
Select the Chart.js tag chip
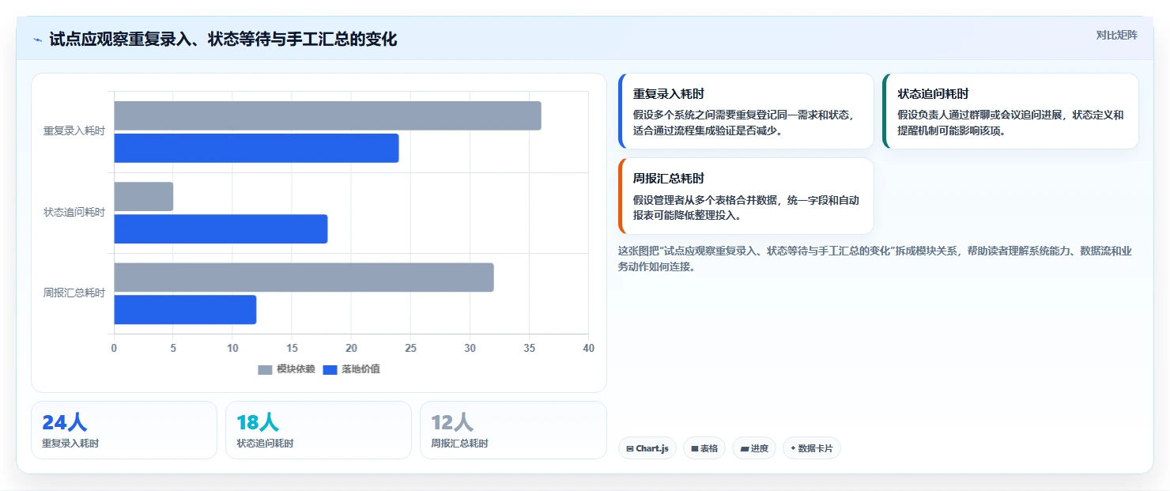[647, 448]
